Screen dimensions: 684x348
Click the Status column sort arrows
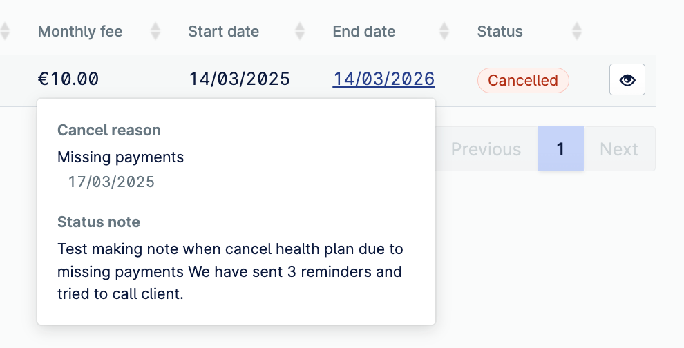(577, 31)
